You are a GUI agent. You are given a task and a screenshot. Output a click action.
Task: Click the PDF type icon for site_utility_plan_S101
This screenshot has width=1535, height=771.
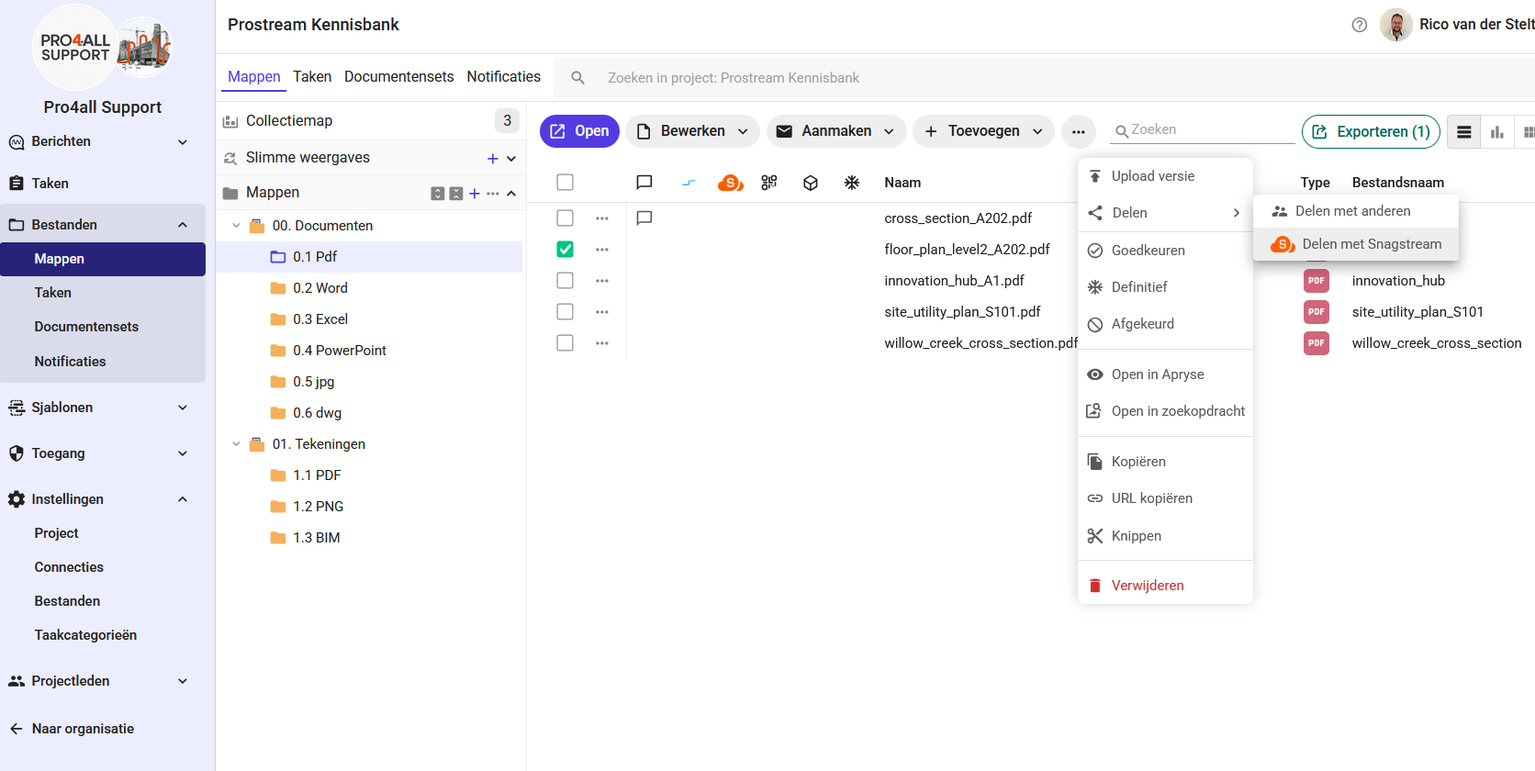(1317, 312)
